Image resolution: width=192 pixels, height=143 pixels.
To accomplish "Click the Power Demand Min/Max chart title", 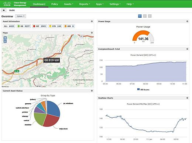I will pyautogui.click(x=143, y=104).
